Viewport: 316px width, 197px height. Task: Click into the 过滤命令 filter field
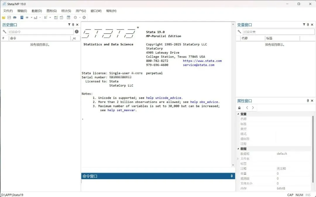[40, 32]
